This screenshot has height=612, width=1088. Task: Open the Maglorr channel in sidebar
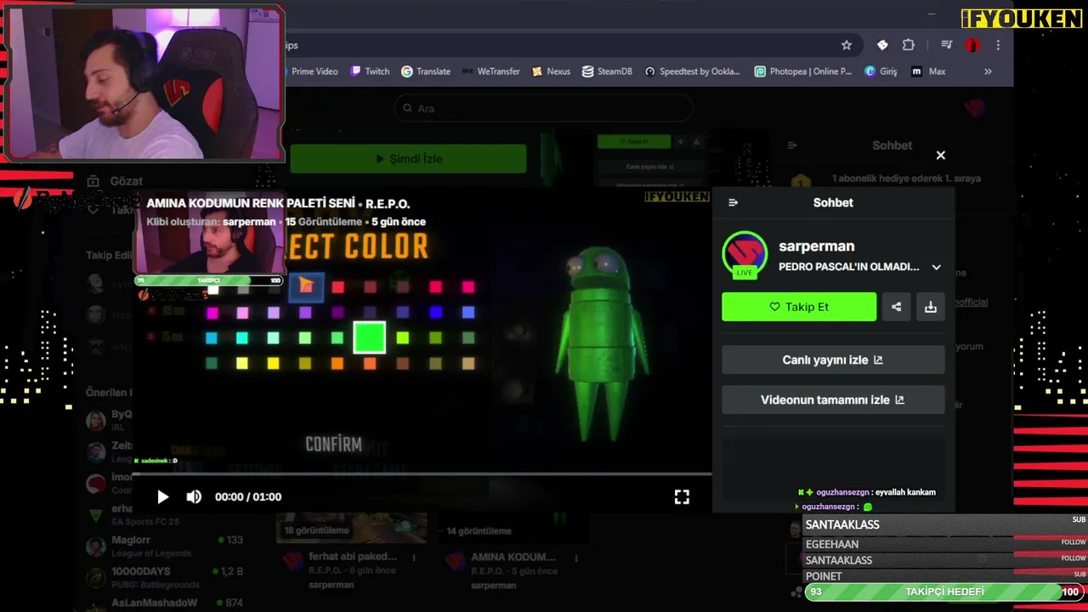coord(164,545)
